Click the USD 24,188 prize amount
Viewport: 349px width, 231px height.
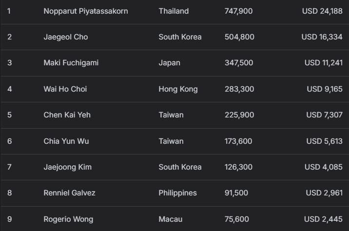322,11
